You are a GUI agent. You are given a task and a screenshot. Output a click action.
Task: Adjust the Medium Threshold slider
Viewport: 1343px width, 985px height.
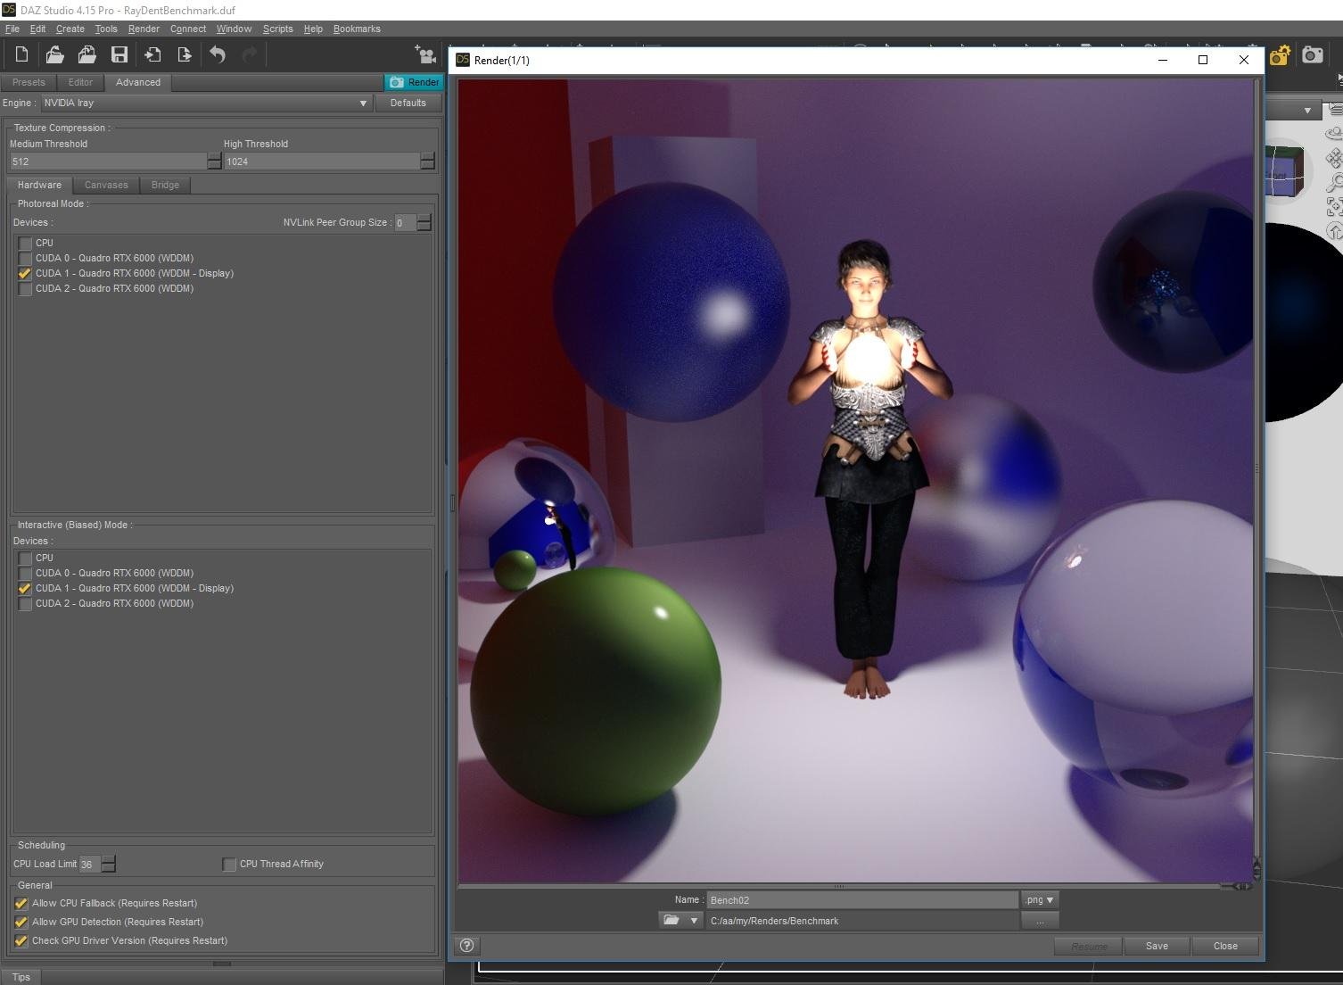[x=108, y=161]
